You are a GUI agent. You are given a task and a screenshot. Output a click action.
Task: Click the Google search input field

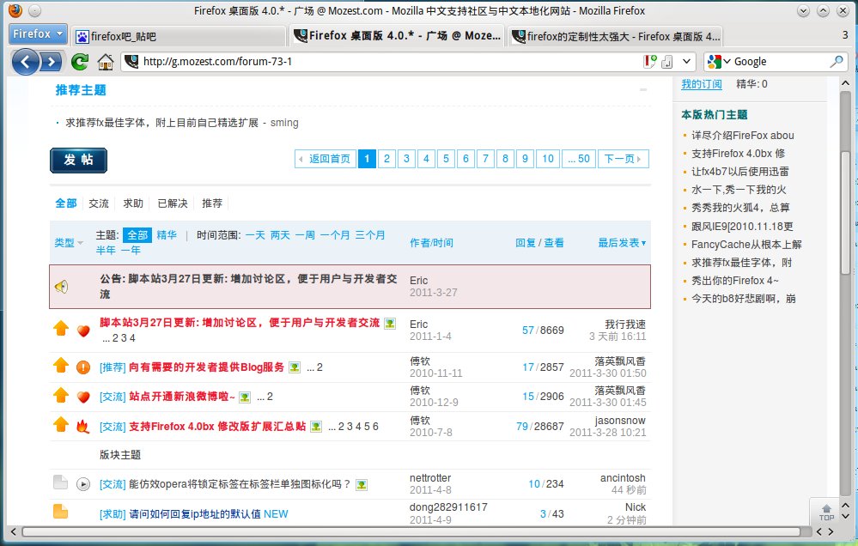pyautogui.click(x=780, y=61)
